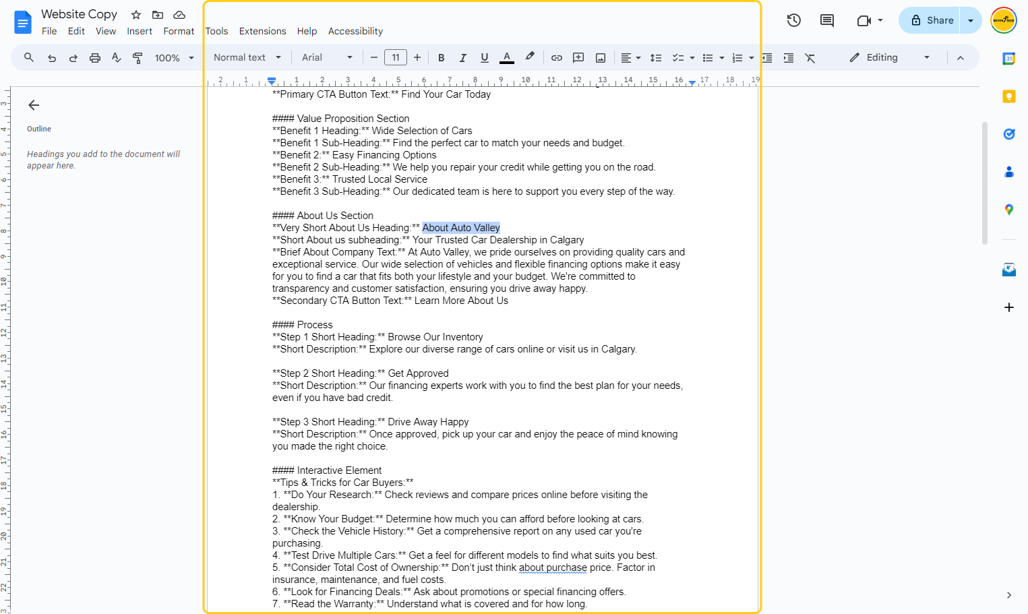Collapse the toolbar with chevron

961,58
